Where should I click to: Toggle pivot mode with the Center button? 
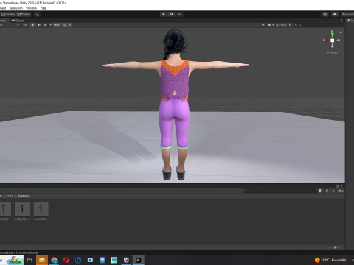pos(8,15)
